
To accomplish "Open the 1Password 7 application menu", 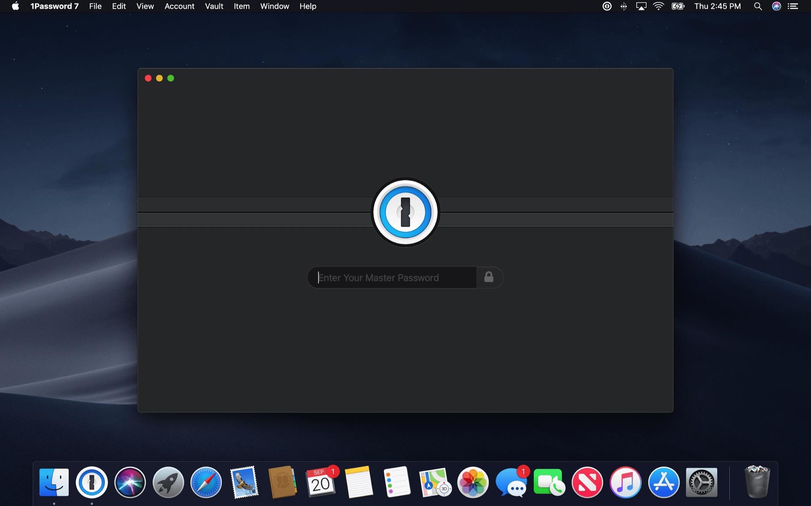I will pyautogui.click(x=54, y=6).
